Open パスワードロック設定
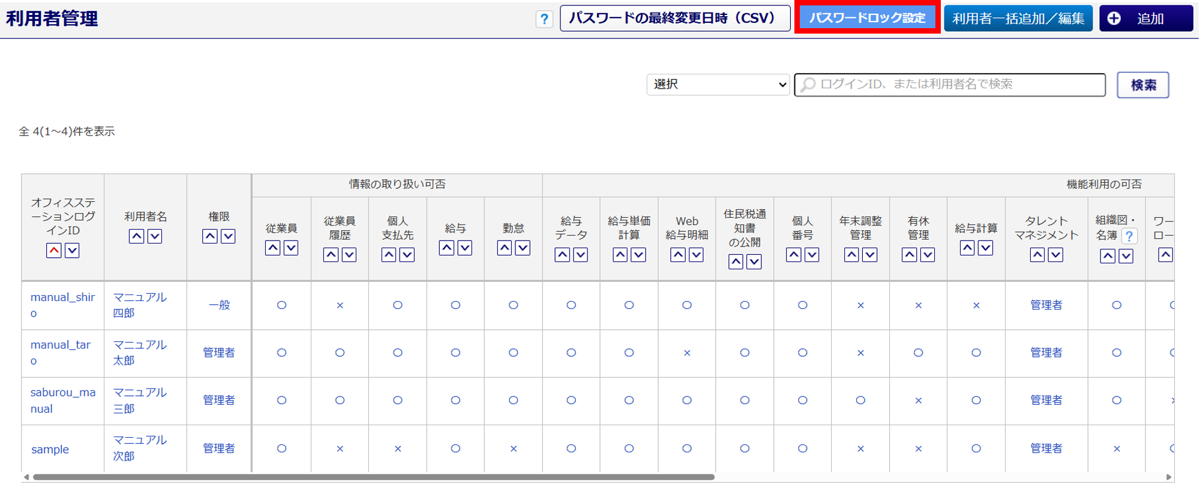The image size is (1200, 490). pyautogui.click(x=867, y=18)
